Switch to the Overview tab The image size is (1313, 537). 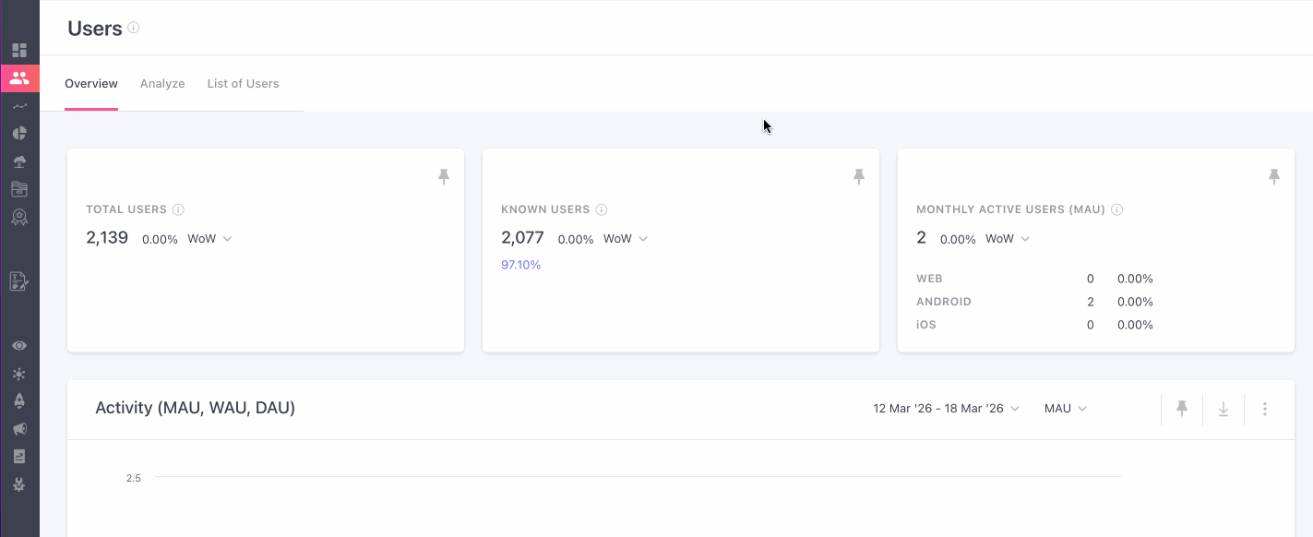click(x=91, y=84)
